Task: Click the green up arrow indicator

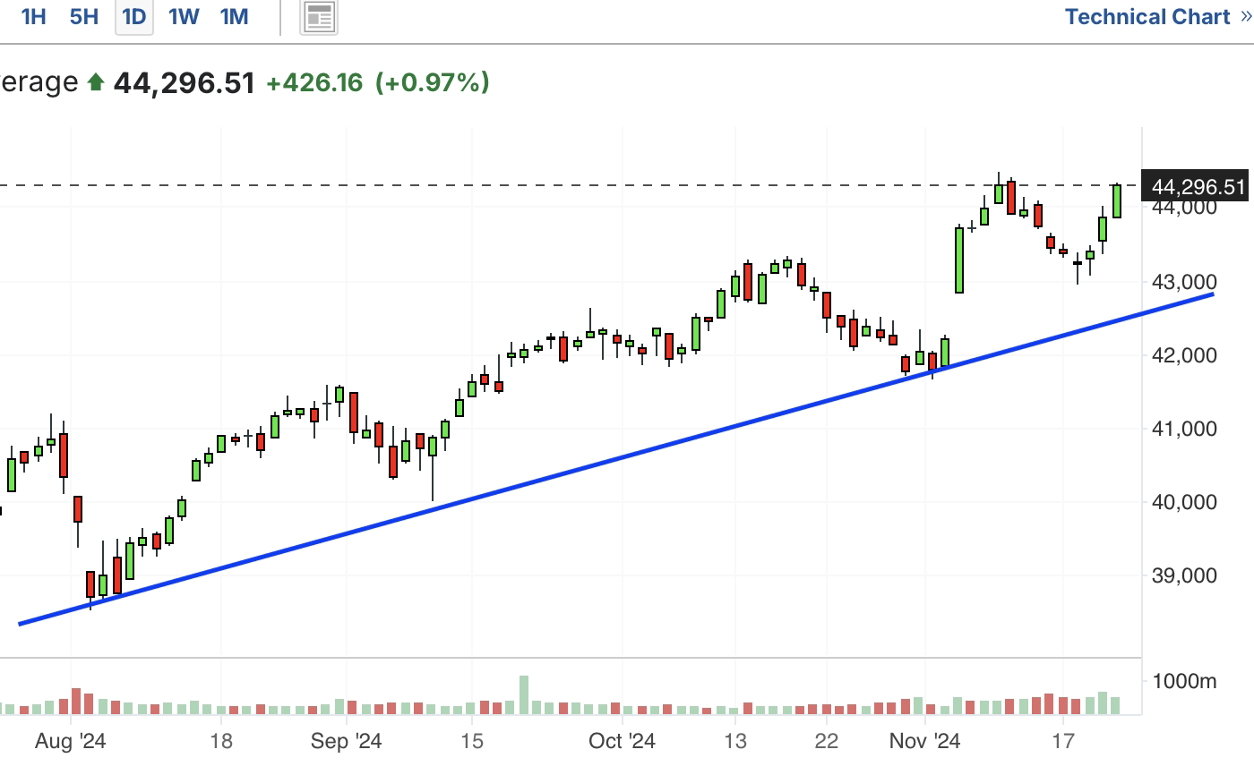Action: (x=96, y=83)
